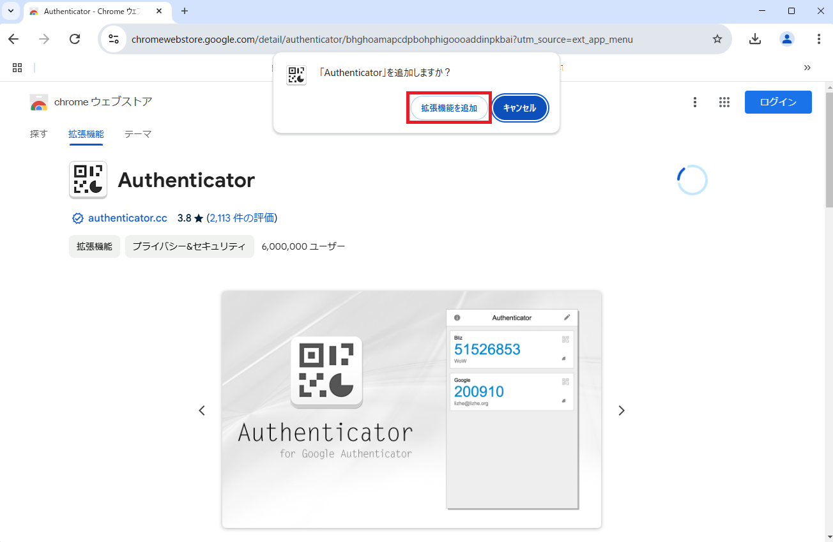Go back in the carousel with the left arrow
833x542 pixels.
[202, 410]
